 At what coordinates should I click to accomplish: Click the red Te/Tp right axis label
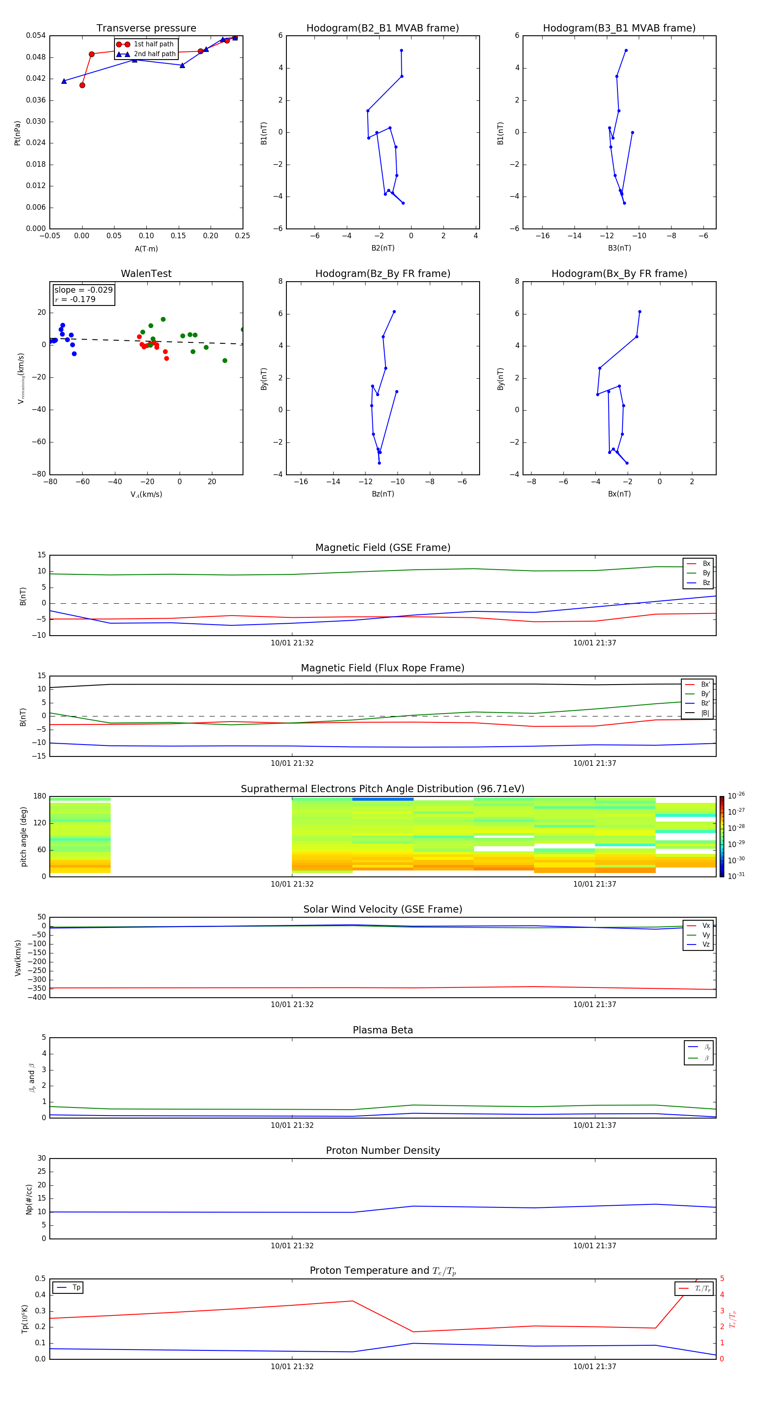click(732, 1319)
